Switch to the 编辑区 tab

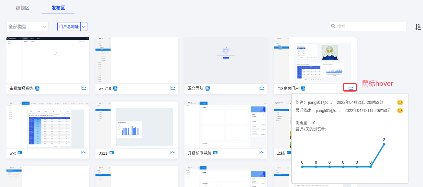point(23,8)
